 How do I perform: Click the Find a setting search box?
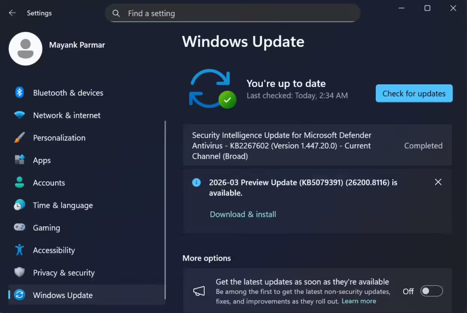tap(233, 13)
